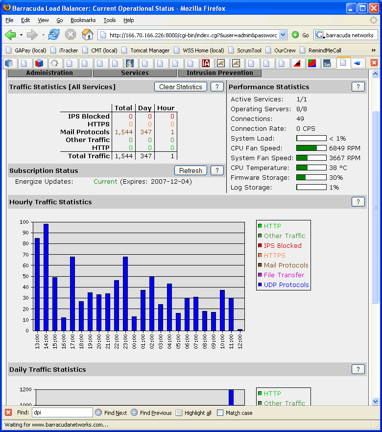The height and width of the screenshot is (432, 382).
Task: Open the Go menu
Action: [x=59, y=20]
